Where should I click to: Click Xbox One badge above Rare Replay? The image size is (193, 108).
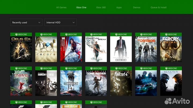[71, 102]
